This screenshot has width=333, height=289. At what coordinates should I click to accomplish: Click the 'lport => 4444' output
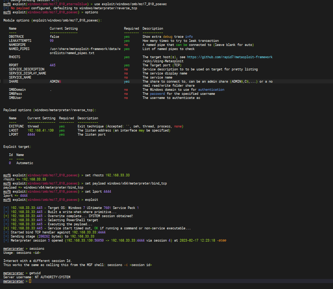15,196
